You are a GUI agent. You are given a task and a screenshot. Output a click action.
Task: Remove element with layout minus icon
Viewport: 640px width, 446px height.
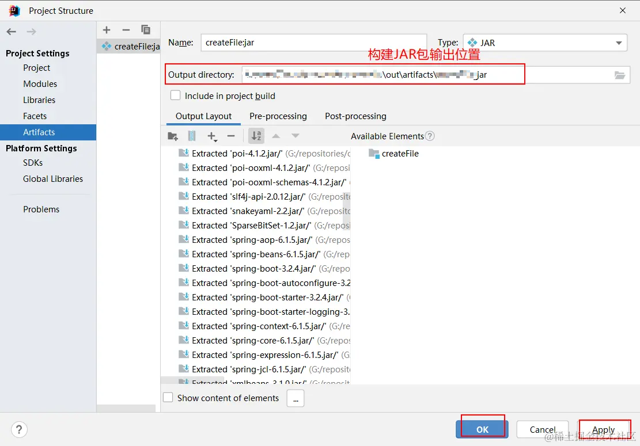click(x=231, y=136)
